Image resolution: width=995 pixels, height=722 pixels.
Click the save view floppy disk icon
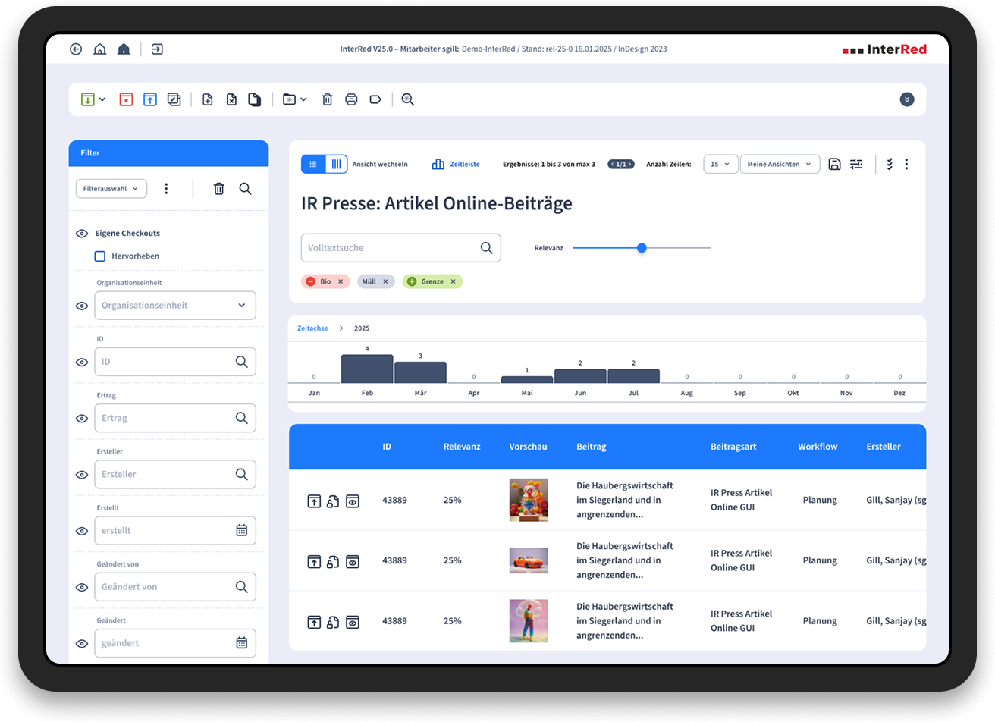coord(834,164)
